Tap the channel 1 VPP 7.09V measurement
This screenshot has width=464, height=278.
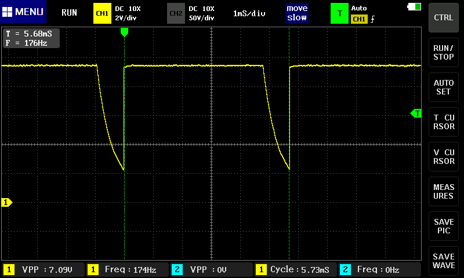(43, 269)
